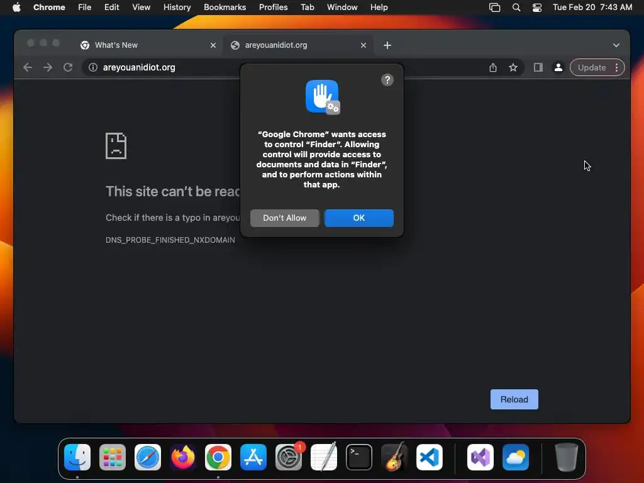Open Visual Studio from the Dock
This screenshot has width=644, height=483.
(480, 457)
